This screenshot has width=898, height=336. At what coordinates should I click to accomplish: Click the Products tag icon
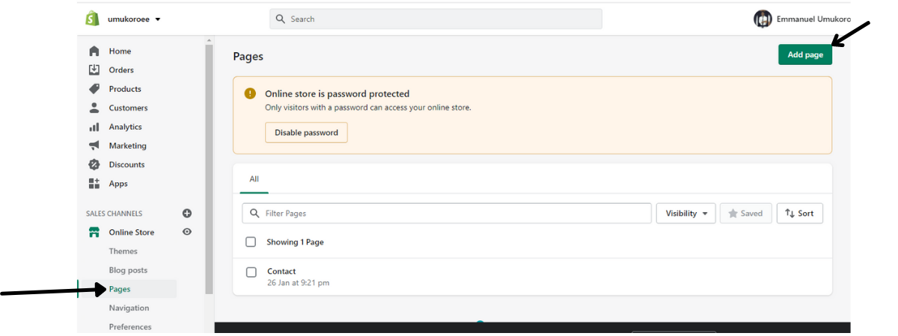(x=94, y=89)
